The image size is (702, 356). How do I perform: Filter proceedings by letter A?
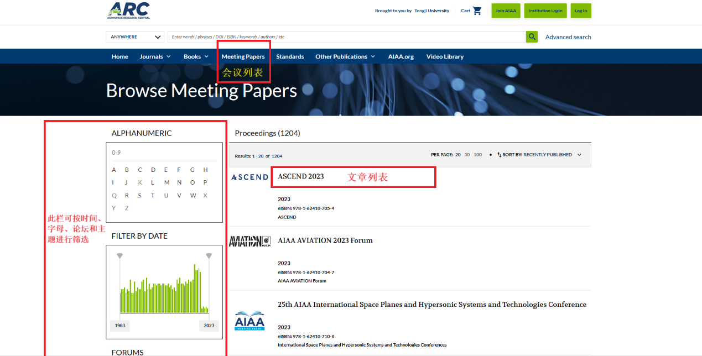(x=114, y=170)
